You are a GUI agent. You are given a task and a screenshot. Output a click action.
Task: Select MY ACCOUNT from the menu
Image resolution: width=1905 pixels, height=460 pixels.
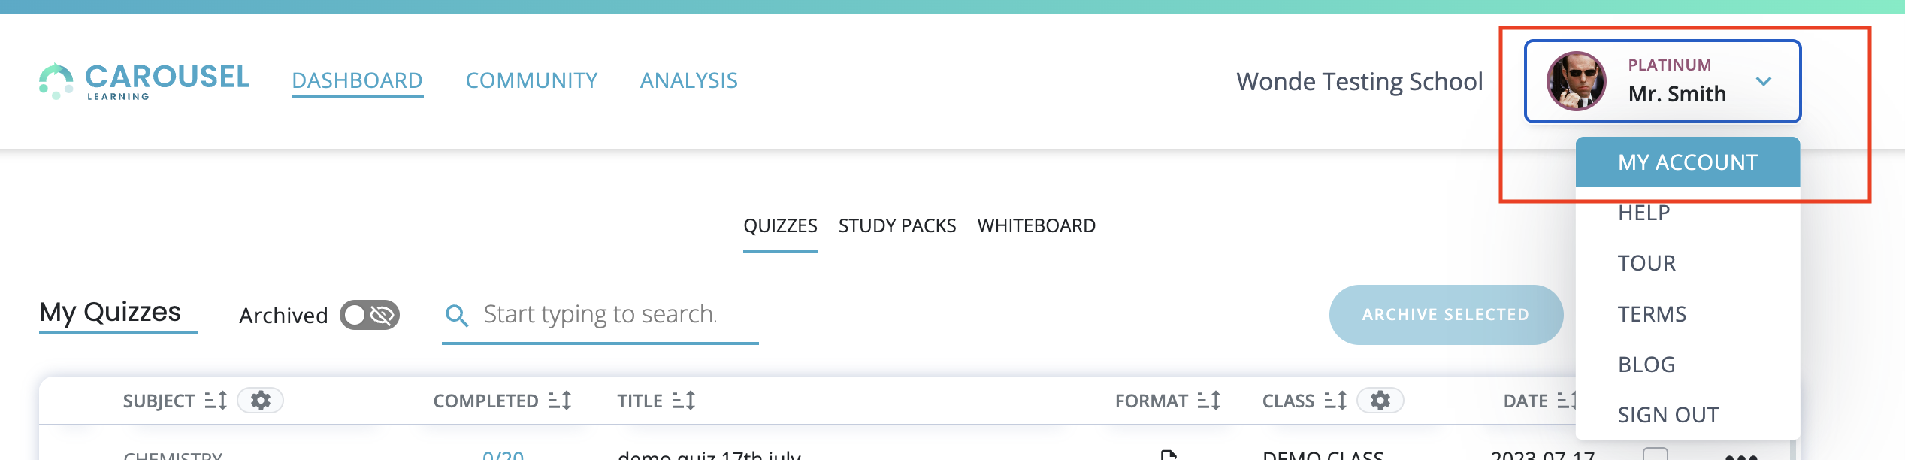click(1687, 162)
